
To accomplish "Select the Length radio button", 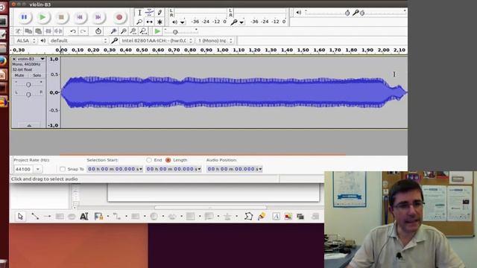I will point(168,160).
